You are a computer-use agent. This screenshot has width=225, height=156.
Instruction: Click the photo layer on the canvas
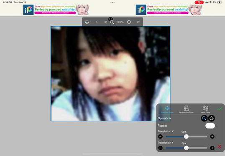110,73
